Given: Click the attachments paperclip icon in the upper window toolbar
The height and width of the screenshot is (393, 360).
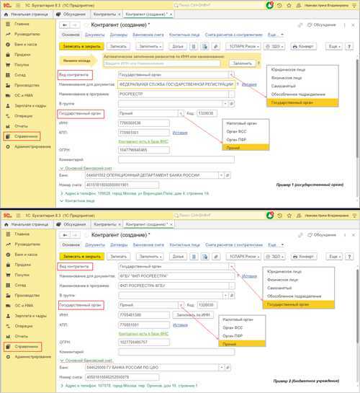Looking at the screenshot, I should (216, 46).
